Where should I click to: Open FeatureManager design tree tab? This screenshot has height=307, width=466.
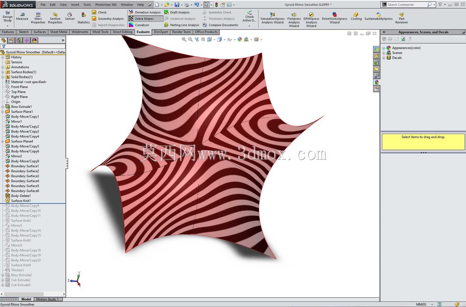(x=4, y=40)
